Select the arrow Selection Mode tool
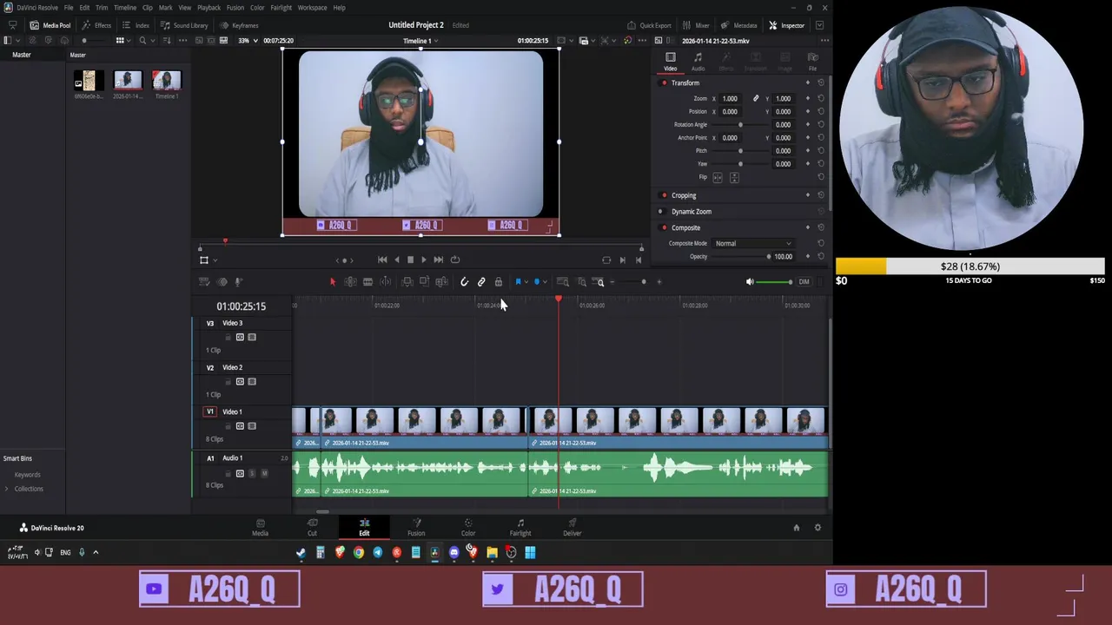Viewport: 1112px width, 625px height. pos(332,282)
